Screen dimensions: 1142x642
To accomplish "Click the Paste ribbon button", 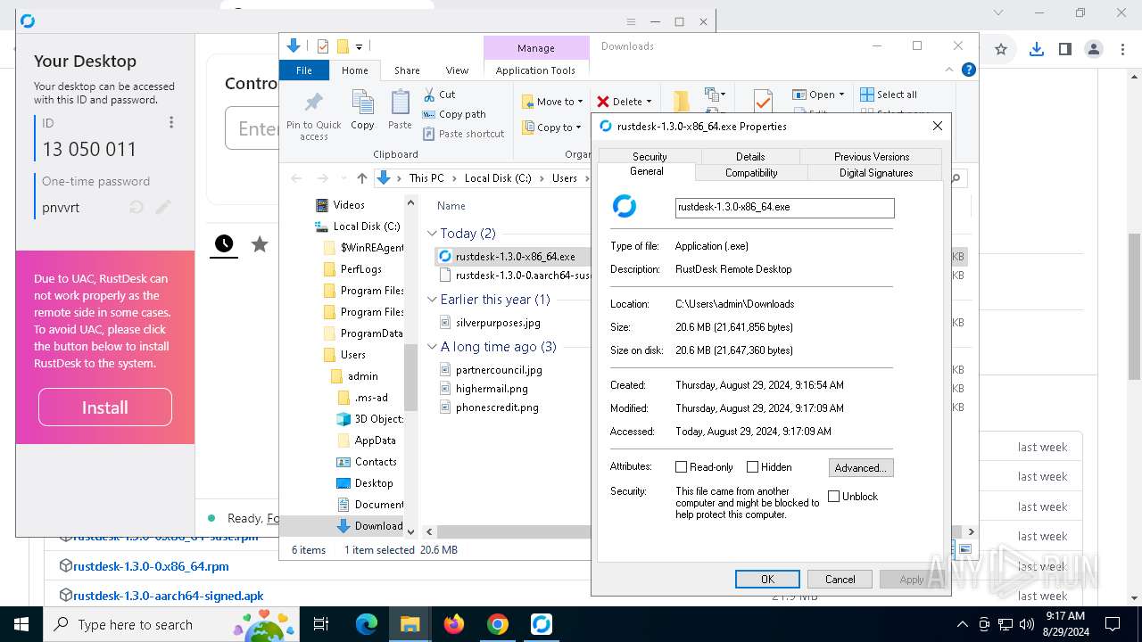I will pos(400,111).
